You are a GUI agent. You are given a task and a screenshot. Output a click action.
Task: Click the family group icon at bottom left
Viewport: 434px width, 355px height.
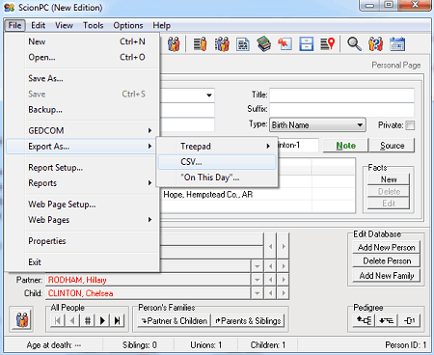[22, 320]
